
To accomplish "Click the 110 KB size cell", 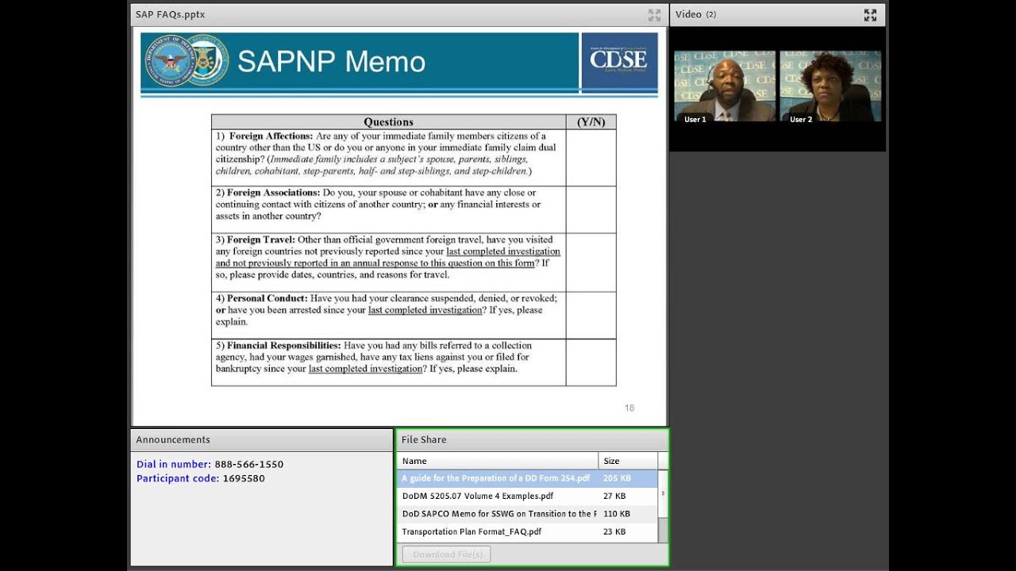I will pyautogui.click(x=617, y=514).
